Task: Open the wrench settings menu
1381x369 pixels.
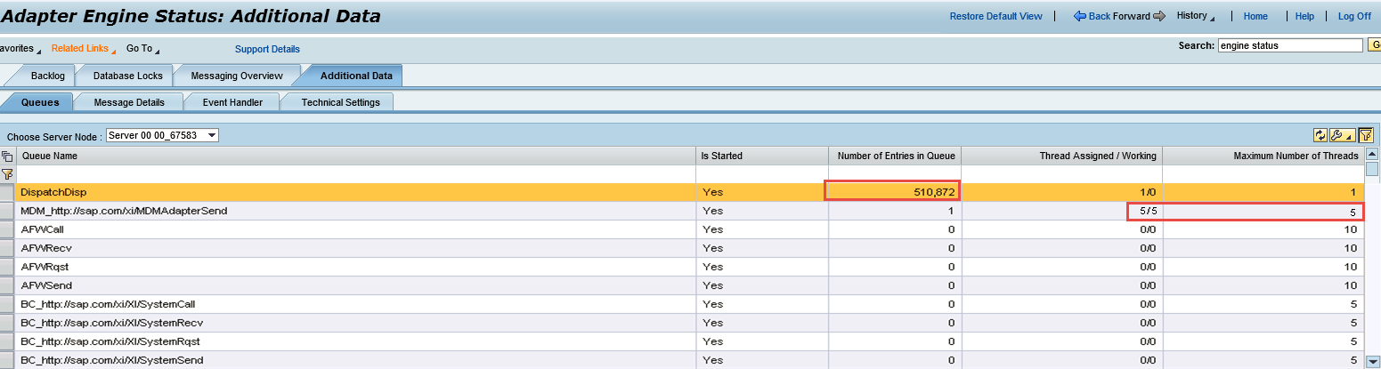Action: pyautogui.click(x=1341, y=135)
